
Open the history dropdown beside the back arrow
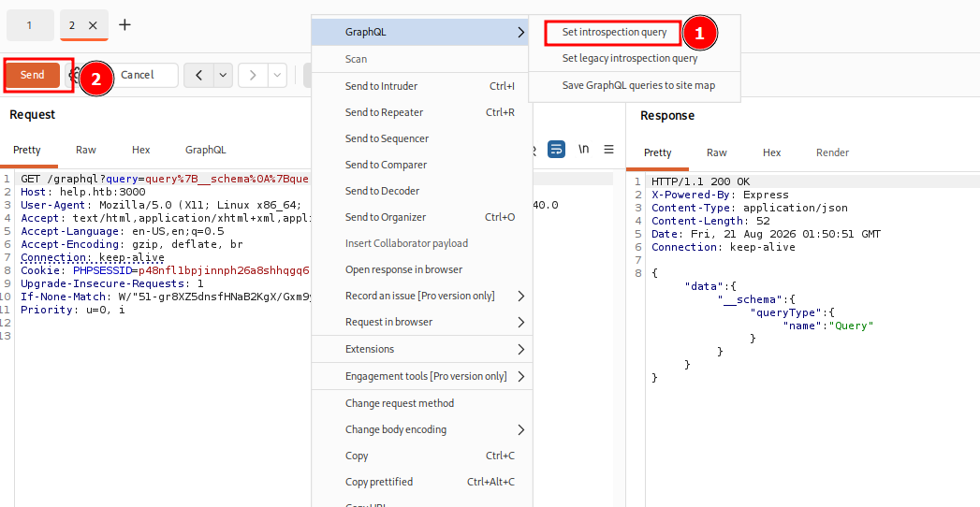point(223,75)
